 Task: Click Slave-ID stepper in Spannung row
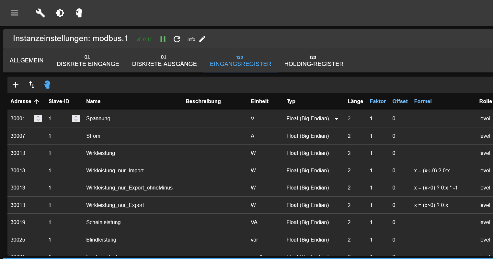tap(76, 119)
